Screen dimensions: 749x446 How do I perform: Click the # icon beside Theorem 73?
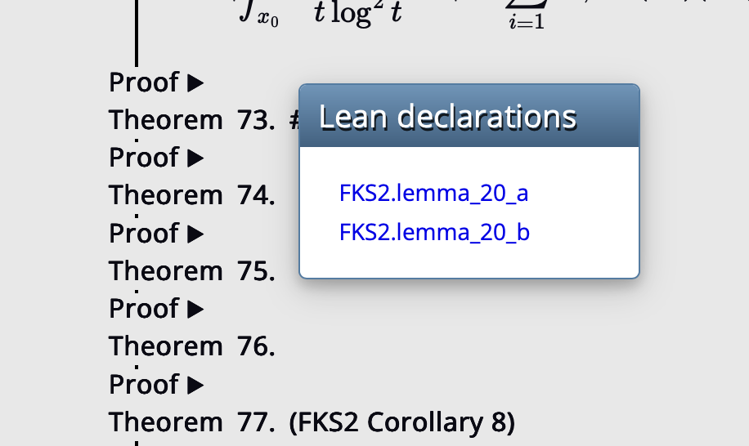[294, 121]
